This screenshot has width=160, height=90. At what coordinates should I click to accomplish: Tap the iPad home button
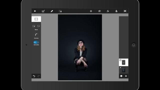134,45
